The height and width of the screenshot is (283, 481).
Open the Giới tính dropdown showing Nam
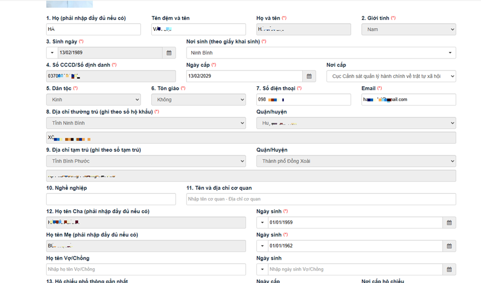pyautogui.click(x=408, y=30)
